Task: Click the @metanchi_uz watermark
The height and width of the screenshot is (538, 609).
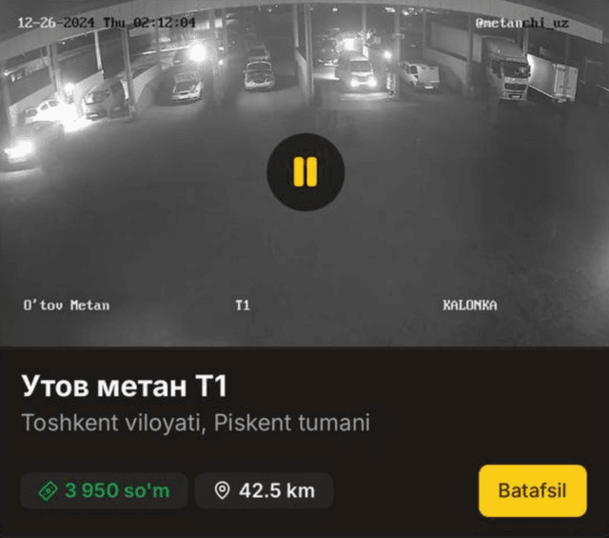Action: tap(522, 23)
